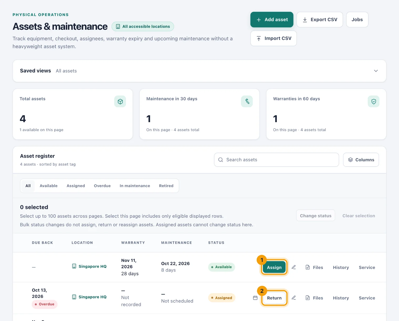This screenshot has width=399, height=321.
Task: Click the wrench icon on Maintenance card
Action: pyautogui.click(x=247, y=101)
